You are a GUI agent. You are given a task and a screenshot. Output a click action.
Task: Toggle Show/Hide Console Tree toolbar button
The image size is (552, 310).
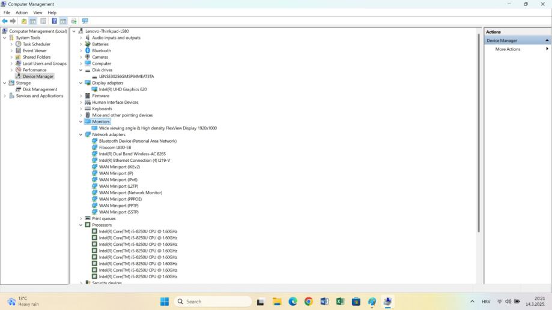tap(33, 21)
